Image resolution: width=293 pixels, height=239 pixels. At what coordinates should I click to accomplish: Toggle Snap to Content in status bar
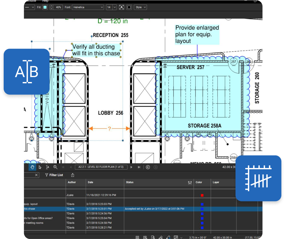pos(153,237)
